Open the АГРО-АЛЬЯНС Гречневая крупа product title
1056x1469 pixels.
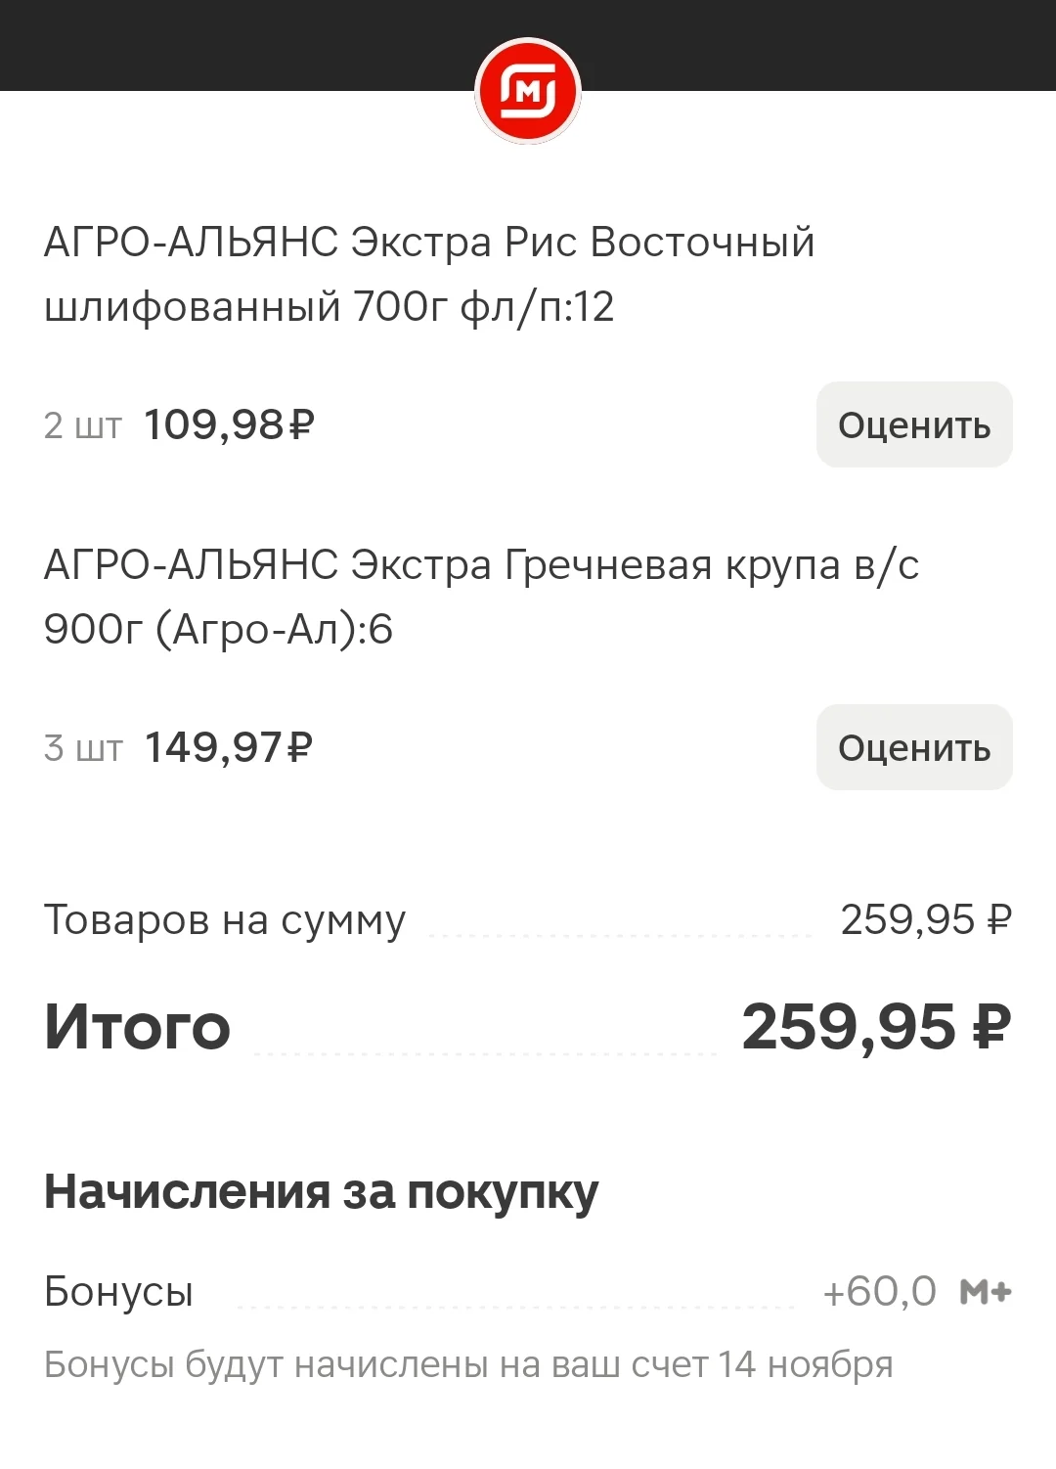(481, 597)
